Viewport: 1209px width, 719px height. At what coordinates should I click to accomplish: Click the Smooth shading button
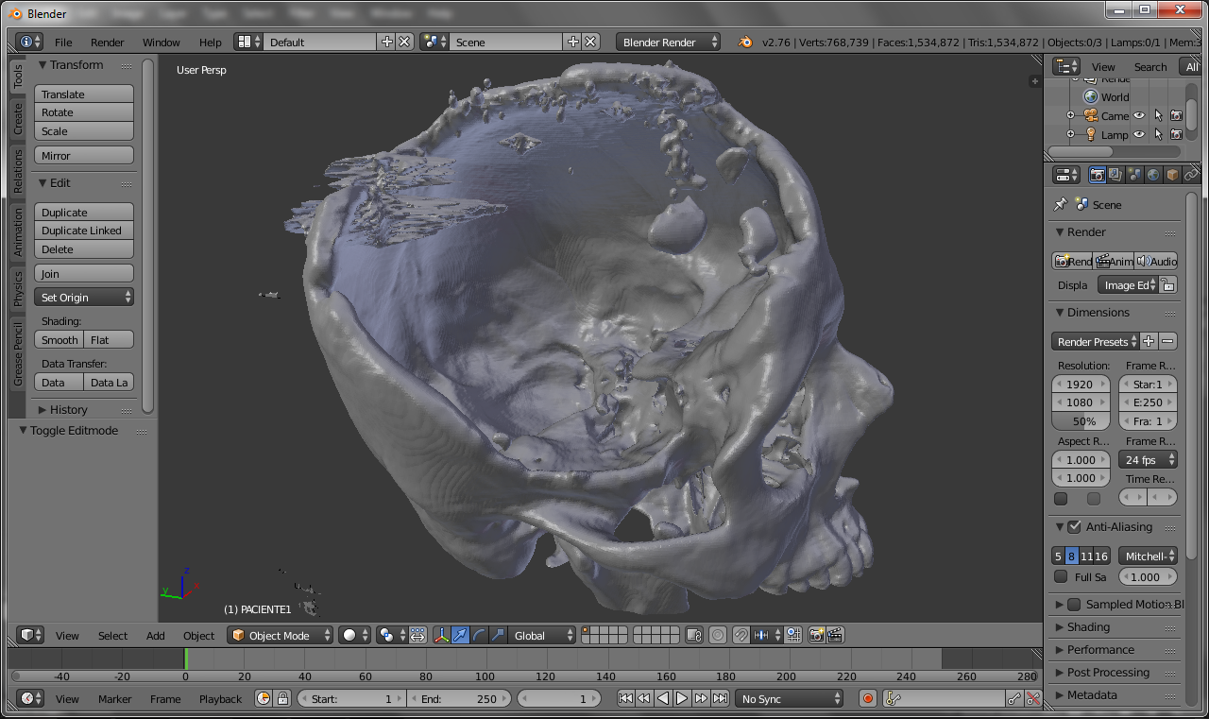[x=60, y=340]
